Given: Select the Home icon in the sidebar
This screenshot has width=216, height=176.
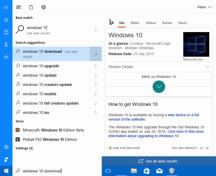Looking at the screenshot, I should coord(6,20).
